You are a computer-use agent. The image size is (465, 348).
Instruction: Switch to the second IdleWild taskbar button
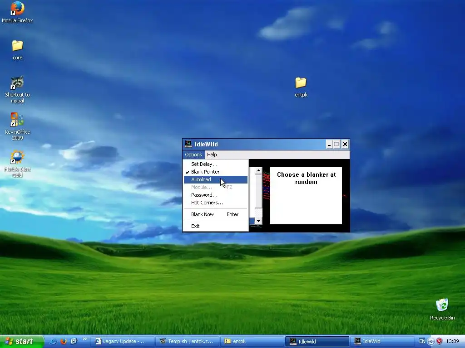tap(381, 342)
